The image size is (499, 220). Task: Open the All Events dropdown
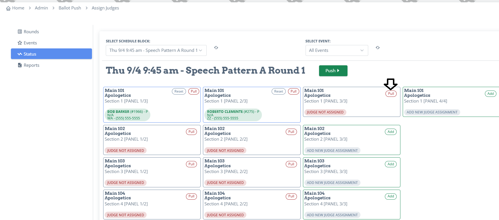point(337,50)
